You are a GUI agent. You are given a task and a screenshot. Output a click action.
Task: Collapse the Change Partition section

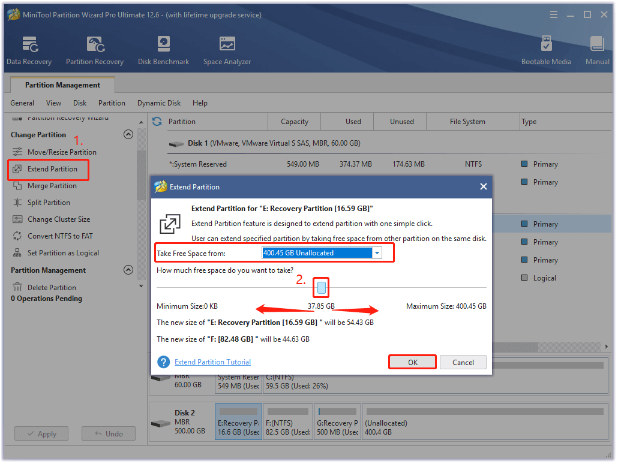tap(128, 135)
